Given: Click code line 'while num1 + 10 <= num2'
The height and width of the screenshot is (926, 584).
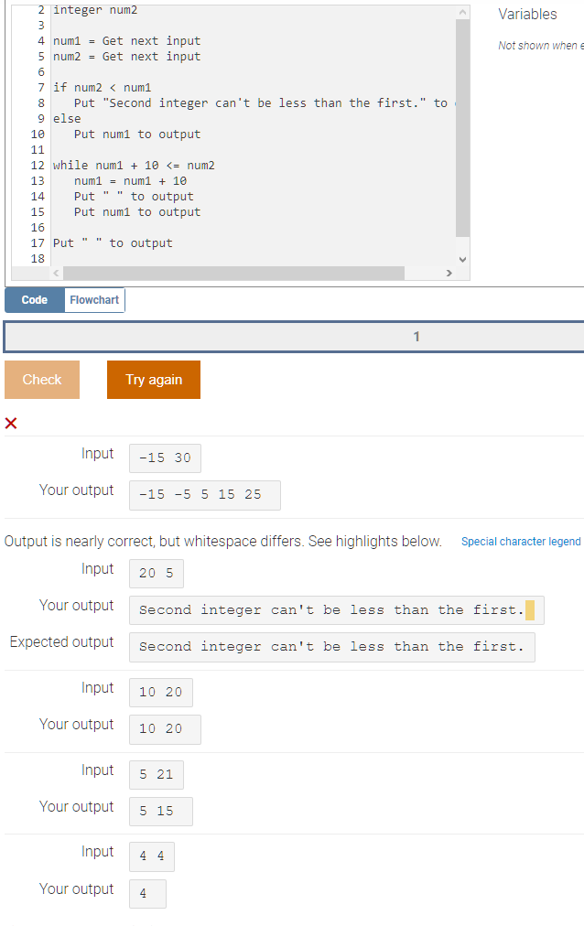Looking at the screenshot, I should click(x=134, y=166).
